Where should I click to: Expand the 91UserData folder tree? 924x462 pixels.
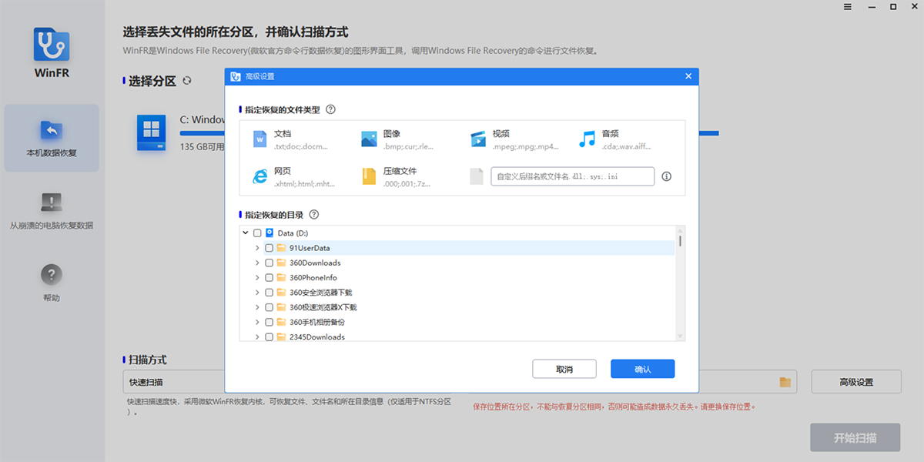click(x=257, y=248)
